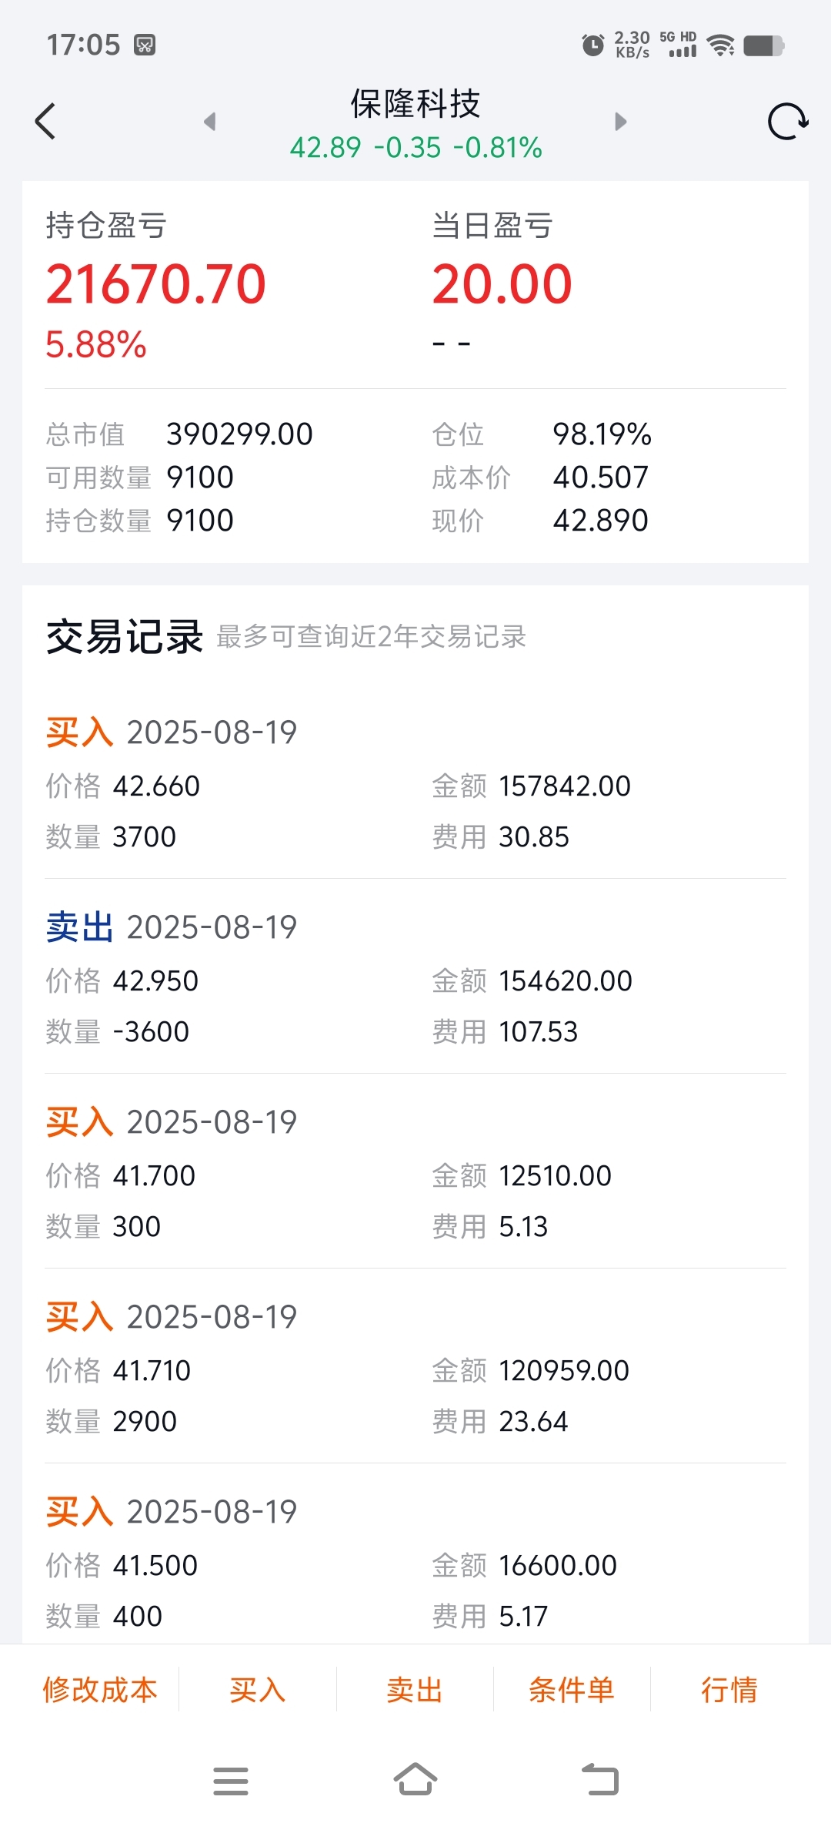This screenshot has width=831, height=1830.
Task: Go to next stock with right triangle
Action: [621, 122]
